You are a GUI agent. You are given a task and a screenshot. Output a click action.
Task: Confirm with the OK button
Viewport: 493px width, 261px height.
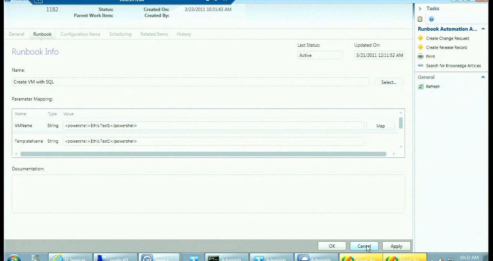coord(332,246)
